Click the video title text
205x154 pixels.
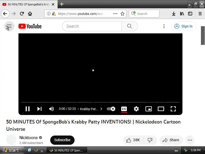pyautogui.click(x=93, y=125)
